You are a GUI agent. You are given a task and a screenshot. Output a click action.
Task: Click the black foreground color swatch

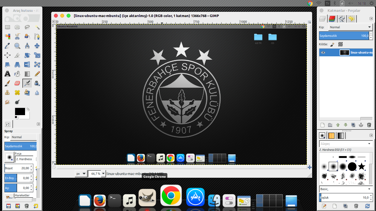point(20,112)
